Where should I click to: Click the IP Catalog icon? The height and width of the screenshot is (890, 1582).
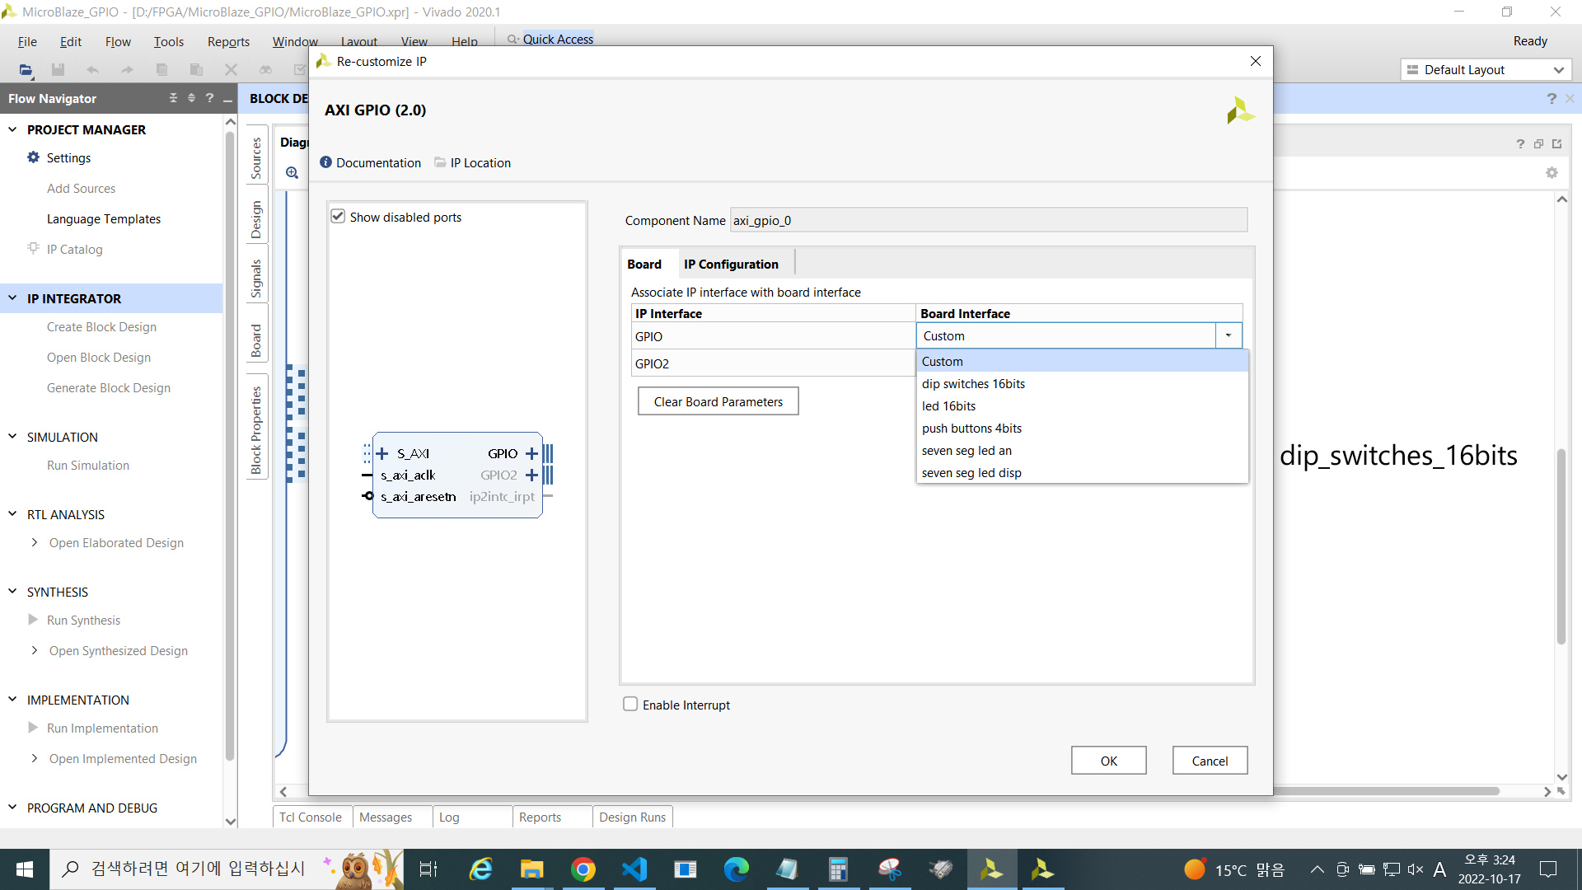pos(33,248)
